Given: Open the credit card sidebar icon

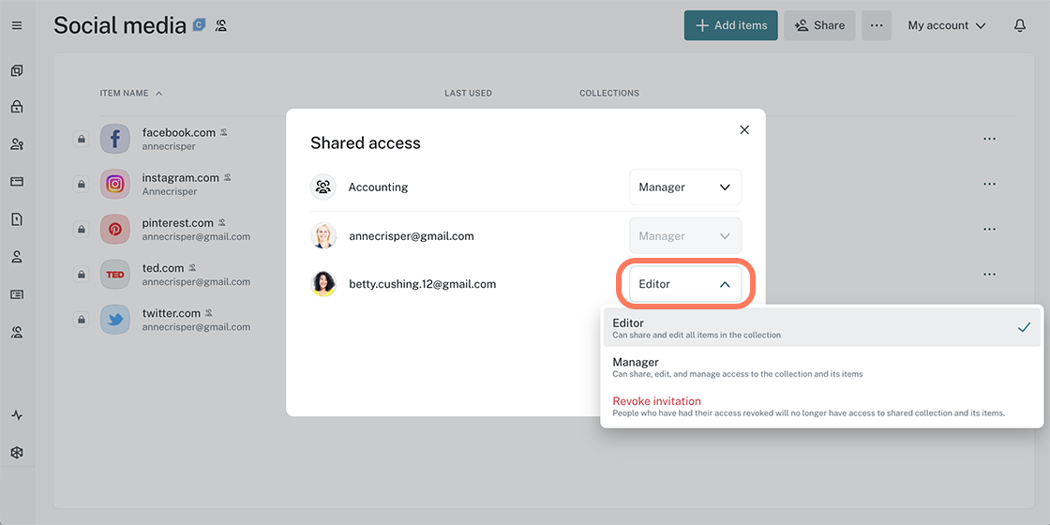Looking at the screenshot, I should tap(17, 181).
